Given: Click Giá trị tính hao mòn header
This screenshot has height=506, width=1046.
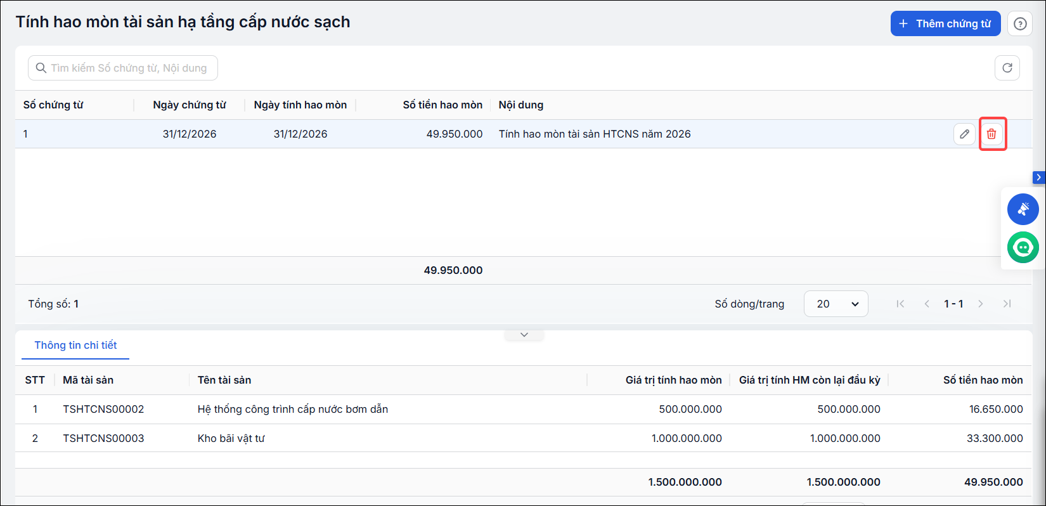Looking at the screenshot, I should click(674, 380).
